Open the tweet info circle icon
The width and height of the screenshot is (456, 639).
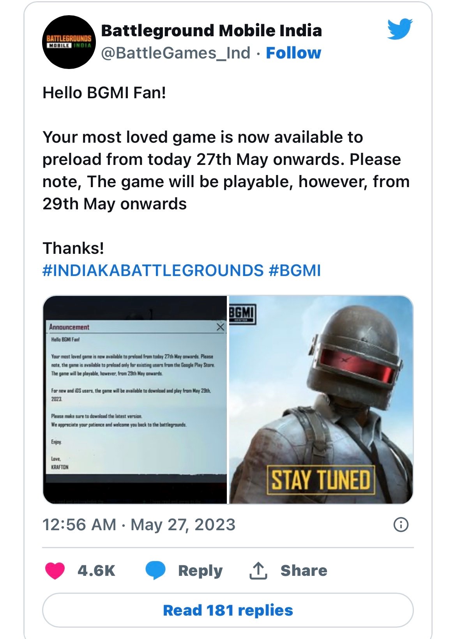pos(401,525)
